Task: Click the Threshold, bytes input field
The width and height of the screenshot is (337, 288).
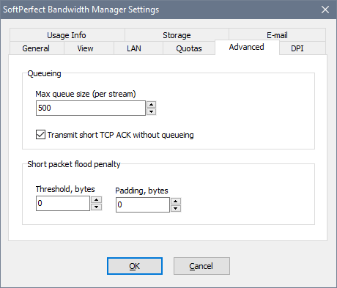Action: coord(63,203)
